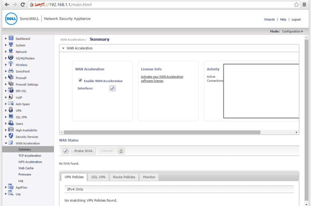Click the main page vertical scrollbar
Image resolution: width=311 pixels, height=206 pixels.
pyautogui.click(x=307, y=120)
